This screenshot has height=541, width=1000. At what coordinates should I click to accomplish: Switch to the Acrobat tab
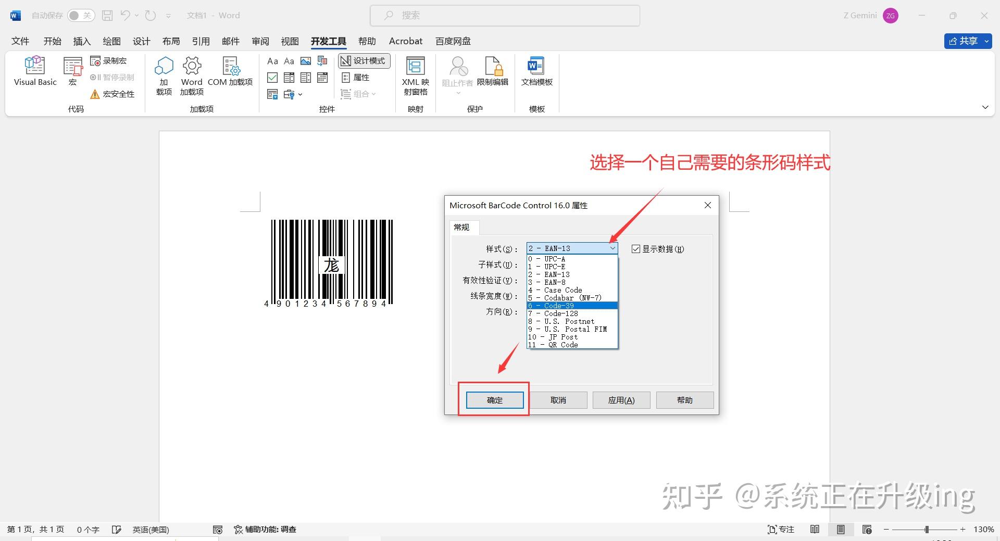pyautogui.click(x=406, y=41)
